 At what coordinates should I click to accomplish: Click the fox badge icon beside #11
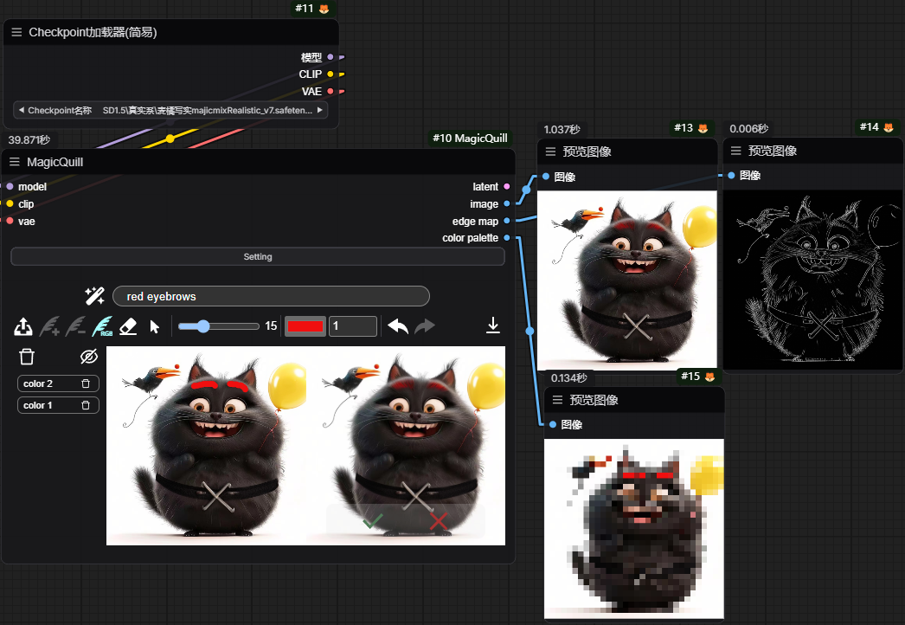click(324, 9)
